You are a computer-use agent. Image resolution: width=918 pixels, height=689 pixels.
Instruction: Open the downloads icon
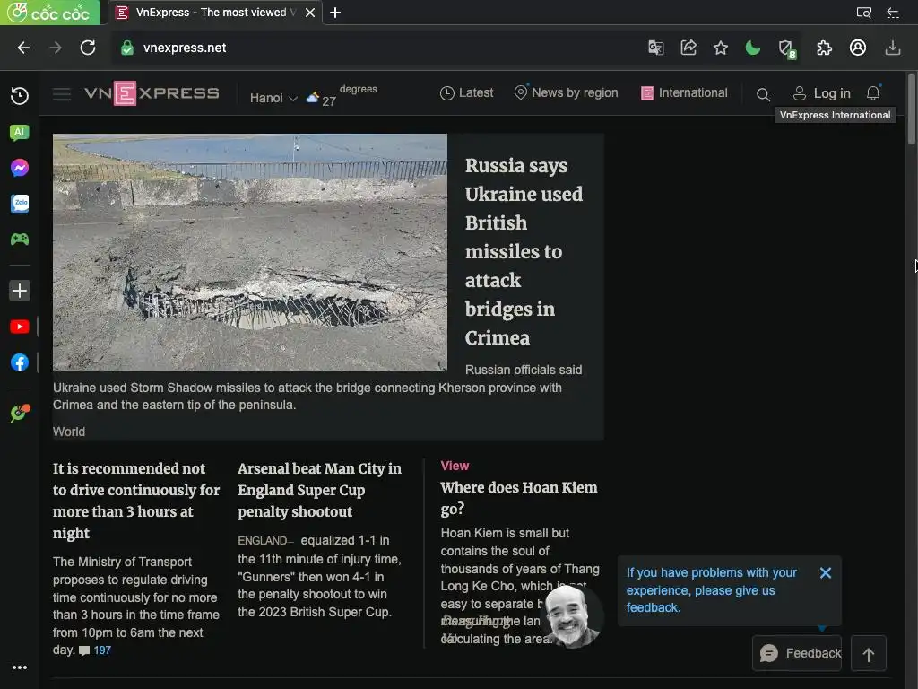tap(892, 48)
